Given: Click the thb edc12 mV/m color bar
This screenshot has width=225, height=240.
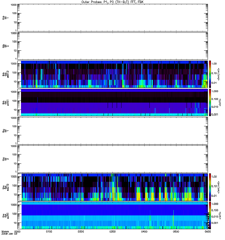Looking at the screenshot, I should coord(210,74).
